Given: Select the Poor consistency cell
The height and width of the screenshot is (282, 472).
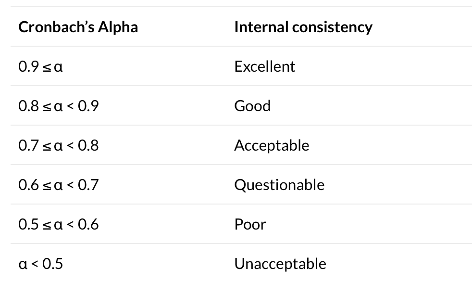Looking at the screenshot, I should [250, 224].
